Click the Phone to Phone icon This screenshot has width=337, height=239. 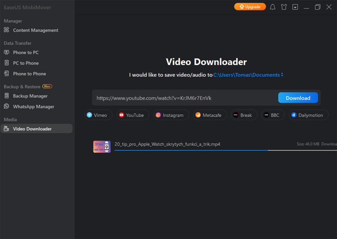7,74
